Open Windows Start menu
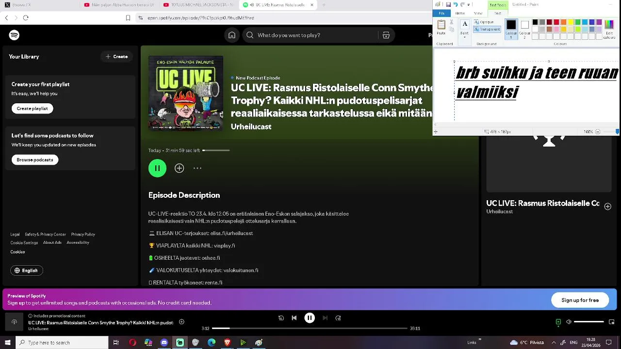Image resolution: width=621 pixels, height=349 pixels. [x=8, y=343]
